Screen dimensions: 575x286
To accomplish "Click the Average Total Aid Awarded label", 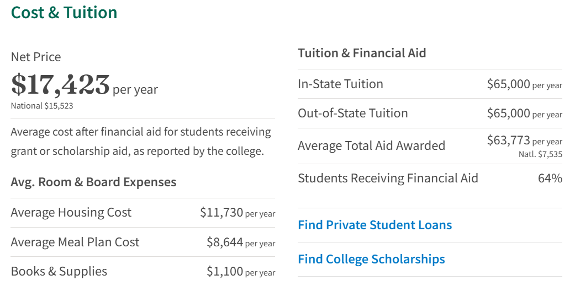I will pyautogui.click(x=371, y=145).
